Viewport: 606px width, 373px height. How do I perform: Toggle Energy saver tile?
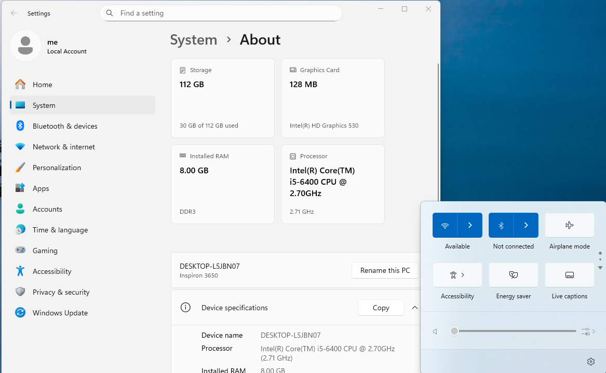513,275
